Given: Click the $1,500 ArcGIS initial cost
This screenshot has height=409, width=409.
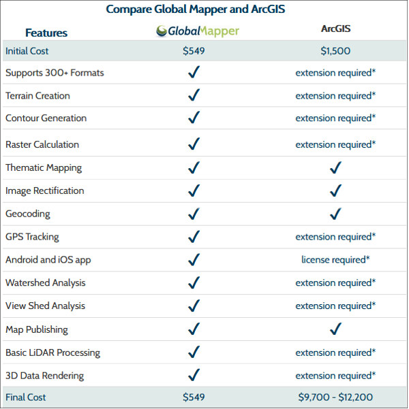Looking at the screenshot, I should click(335, 51).
